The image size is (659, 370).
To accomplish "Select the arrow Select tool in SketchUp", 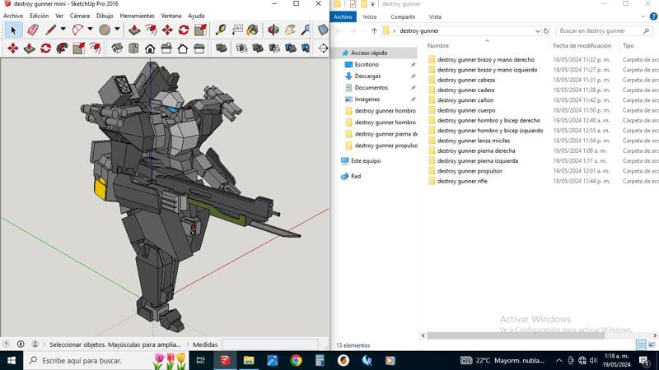I will click(x=13, y=30).
